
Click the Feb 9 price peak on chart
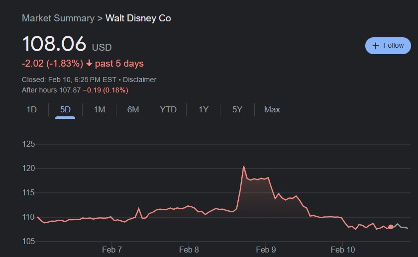click(x=243, y=167)
